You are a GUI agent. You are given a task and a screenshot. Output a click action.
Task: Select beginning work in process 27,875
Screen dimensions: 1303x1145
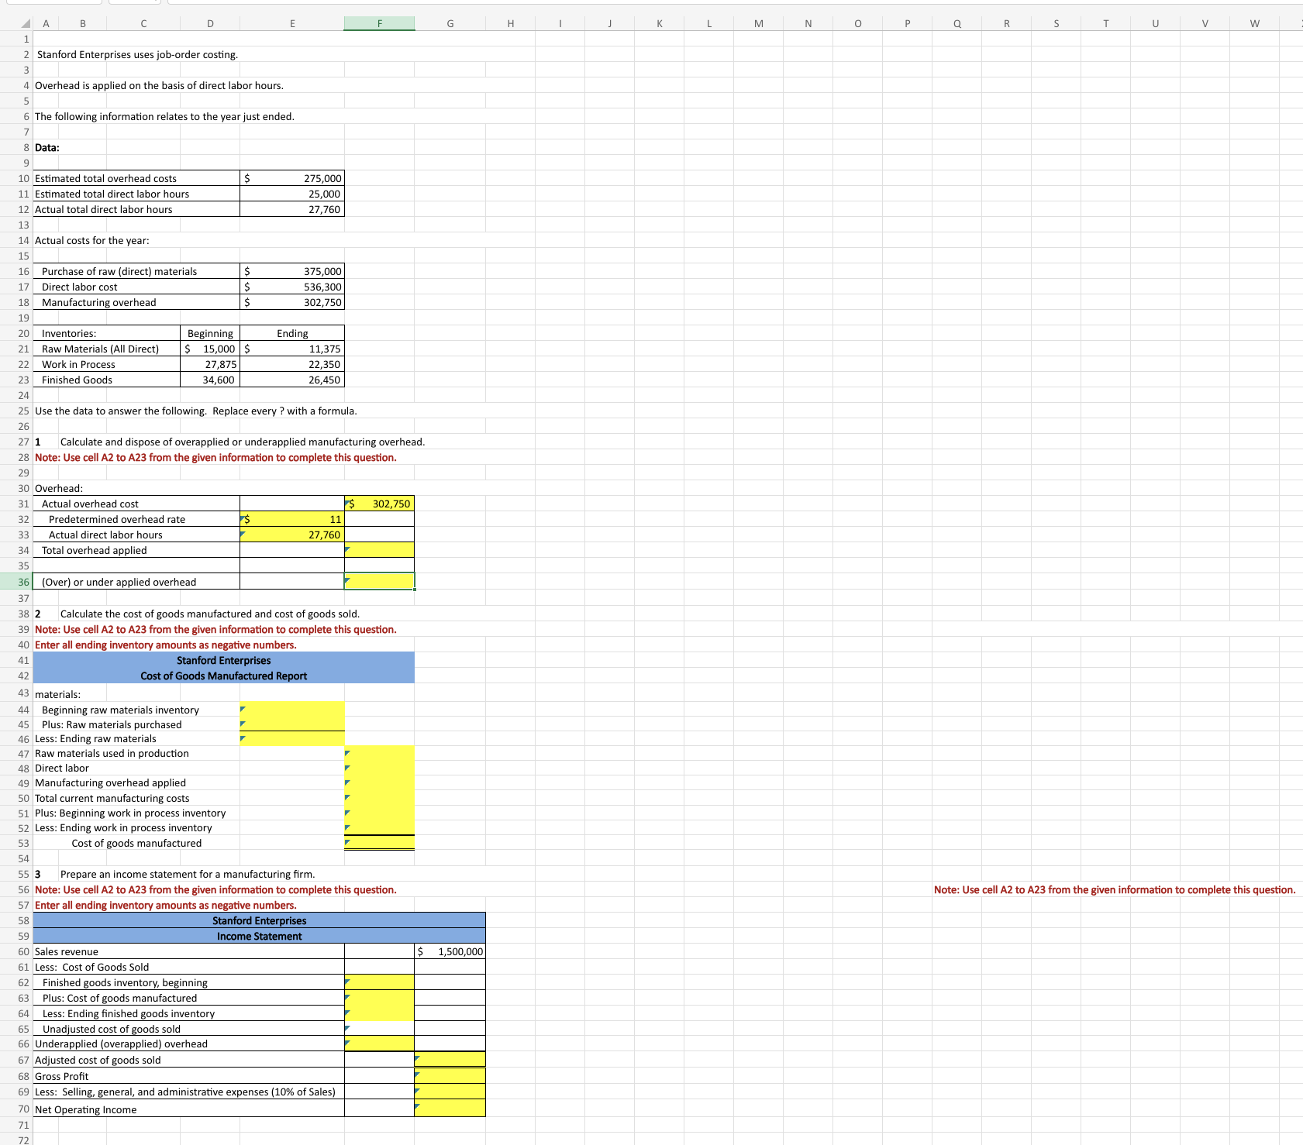click(210, 364)
